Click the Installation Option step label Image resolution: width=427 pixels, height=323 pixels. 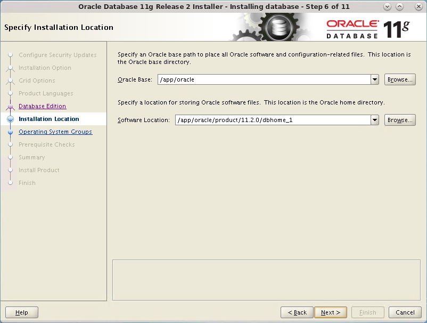click(45, 68)
